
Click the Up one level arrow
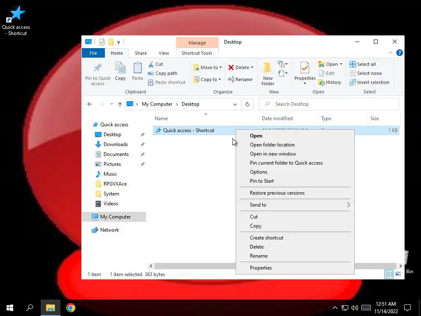click(120, 104)
